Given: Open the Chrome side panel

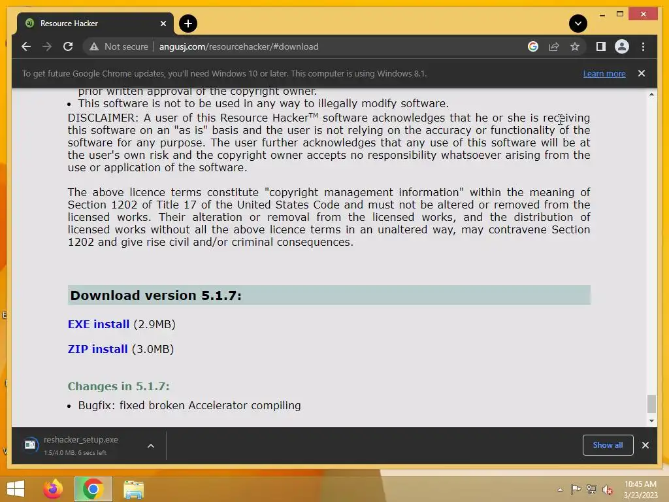Looking at the screenshot, I should (601, 46).
